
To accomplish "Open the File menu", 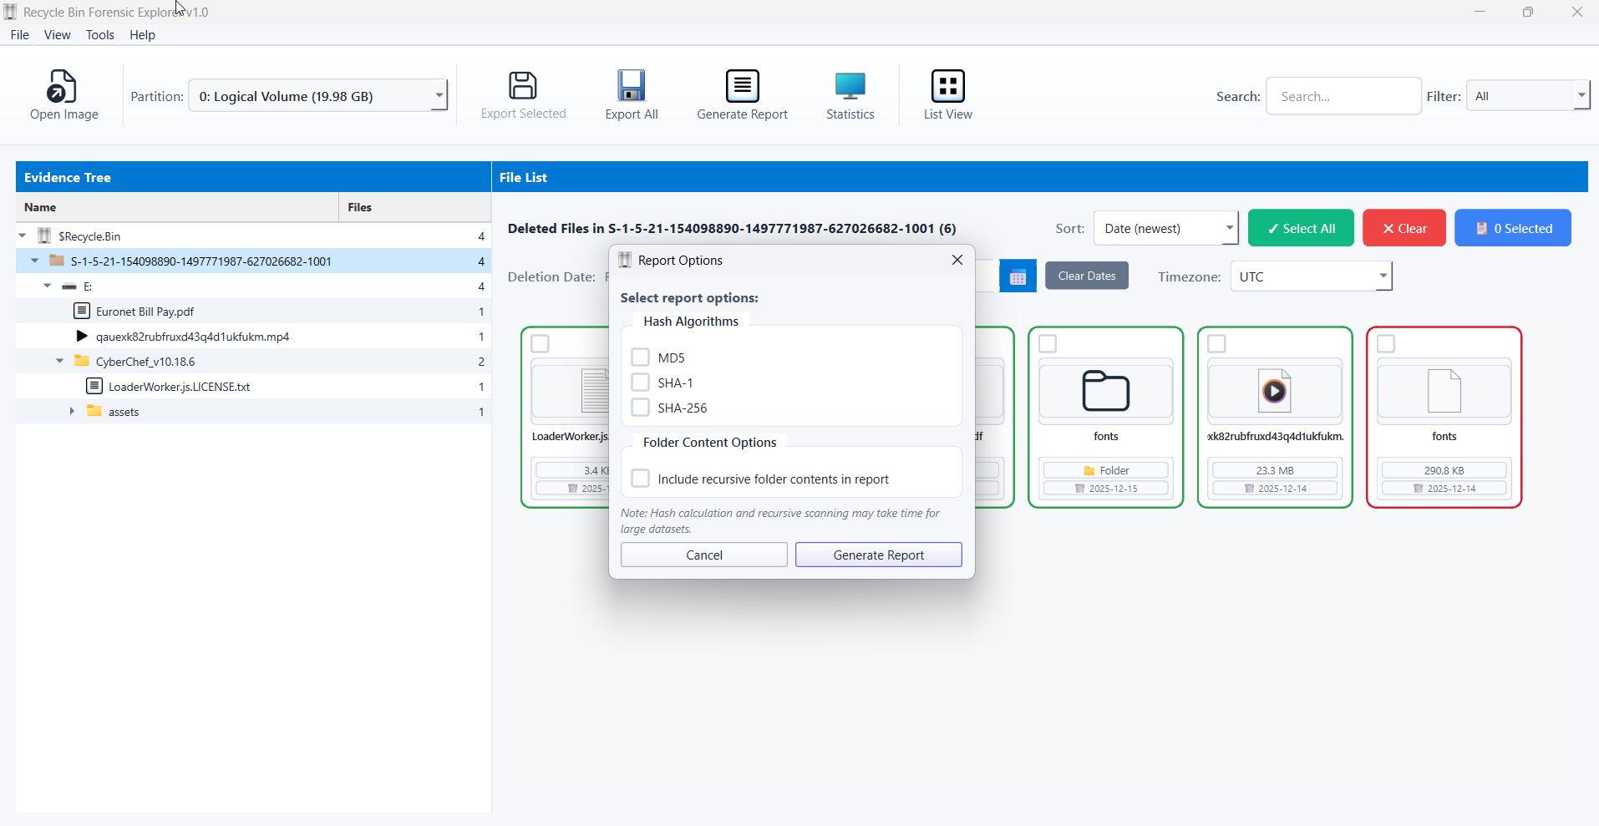I will pos(20,35).
